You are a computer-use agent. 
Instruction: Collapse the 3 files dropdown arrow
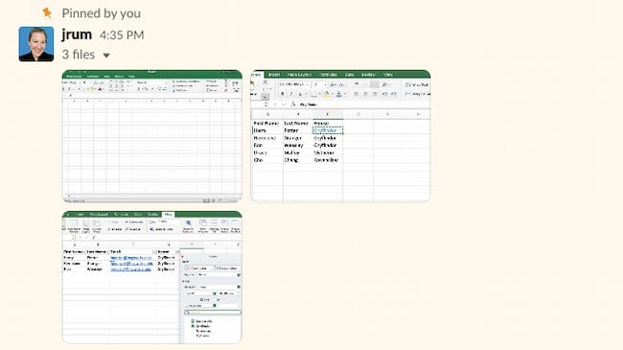tap(106, 56)
